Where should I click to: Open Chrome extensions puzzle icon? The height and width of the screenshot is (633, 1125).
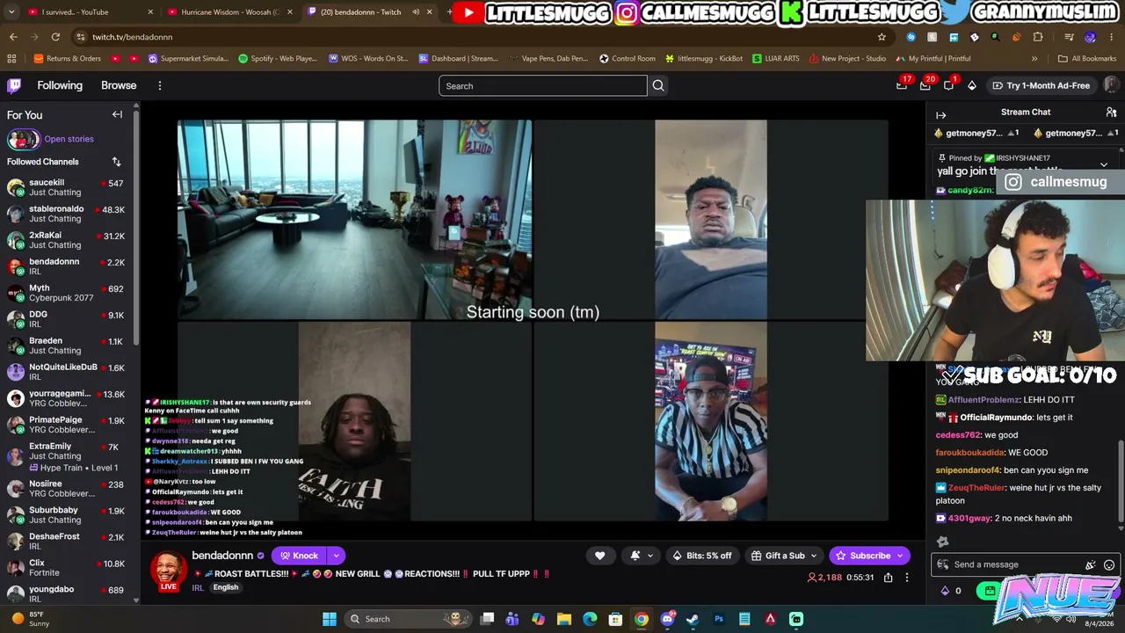(x=1038, y=37)
